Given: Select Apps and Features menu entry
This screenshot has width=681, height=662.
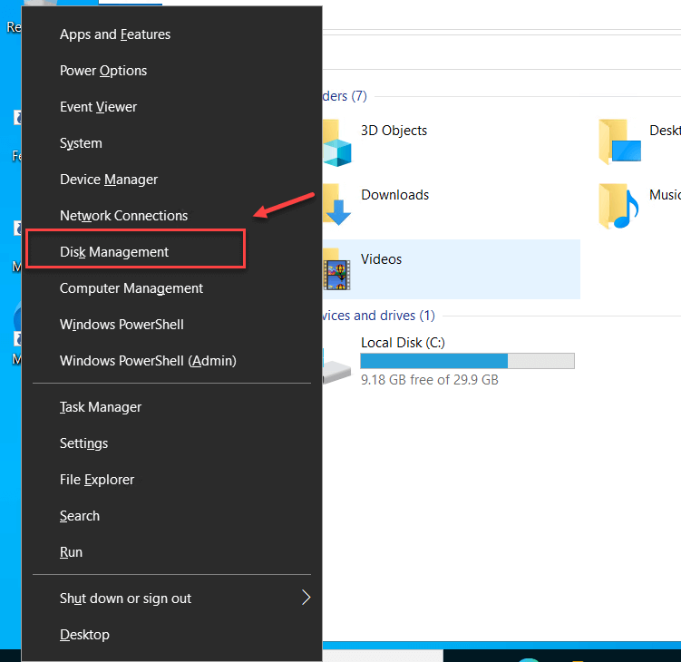Looking at the screenshot, I should pos(115,34).
